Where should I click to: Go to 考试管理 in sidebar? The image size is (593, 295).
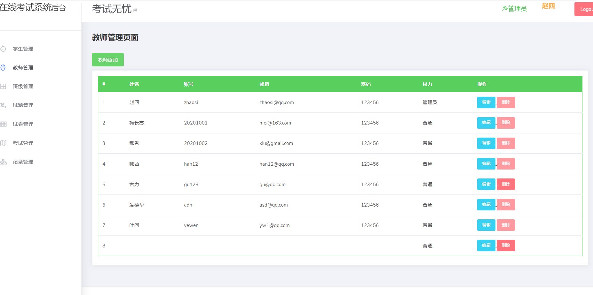(23, 143)
